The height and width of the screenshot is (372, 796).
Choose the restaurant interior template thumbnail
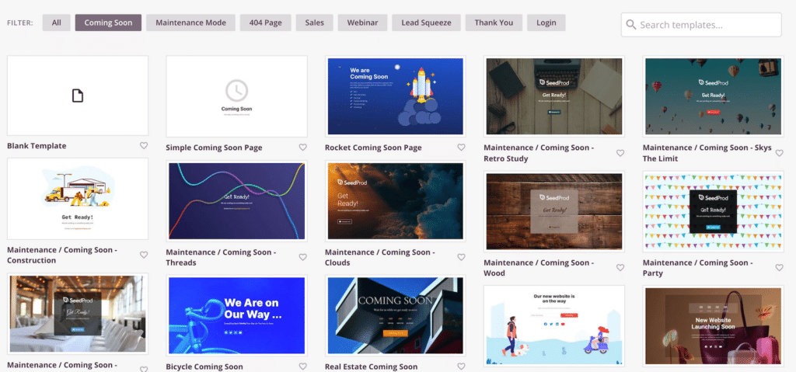click(x=78, y=314)
